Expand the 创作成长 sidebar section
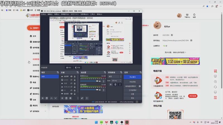 [x=45, y=111]
